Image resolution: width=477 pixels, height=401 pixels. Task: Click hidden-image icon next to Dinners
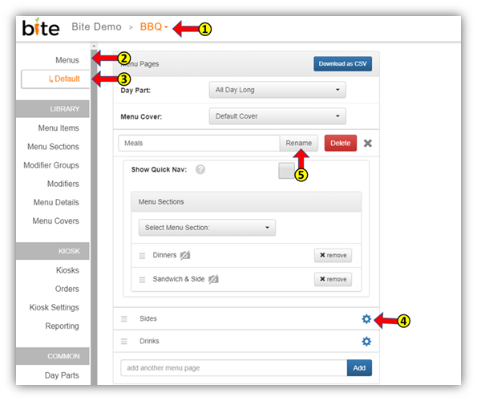pyautogui.click(x=185, y=255)
